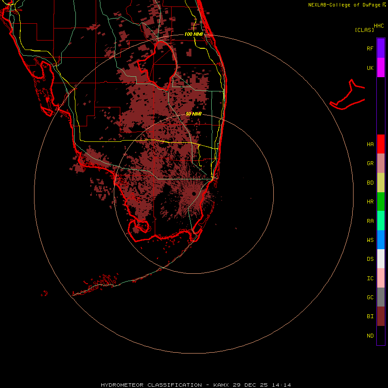The image size is (388, 388).
Task: Click the HA red legend swatch
Action: (x=381, y=144)
